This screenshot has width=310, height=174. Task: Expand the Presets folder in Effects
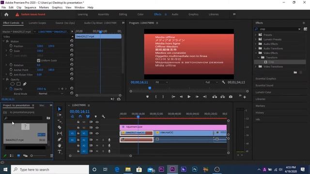(x=256, y=35)
